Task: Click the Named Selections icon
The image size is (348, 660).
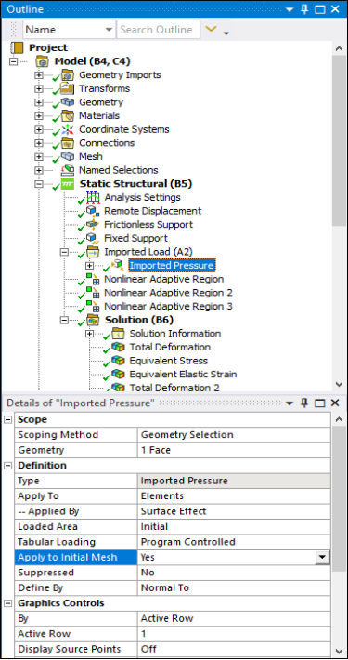Action: click(67, 170)
